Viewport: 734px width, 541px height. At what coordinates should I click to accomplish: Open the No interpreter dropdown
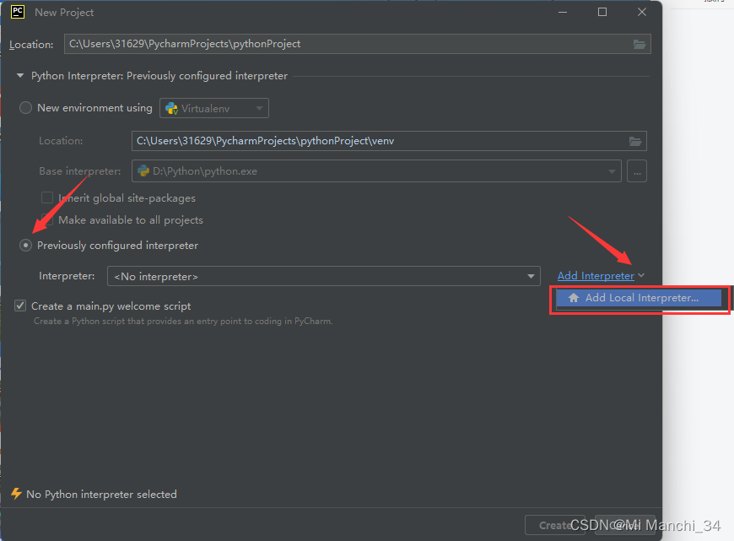click(323, 276)
